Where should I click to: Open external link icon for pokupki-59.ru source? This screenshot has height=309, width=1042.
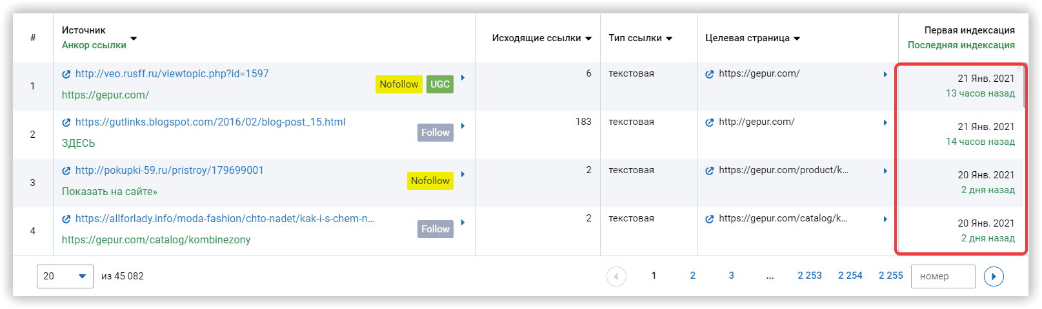66,171
